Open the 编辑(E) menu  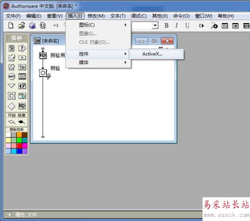34,16
